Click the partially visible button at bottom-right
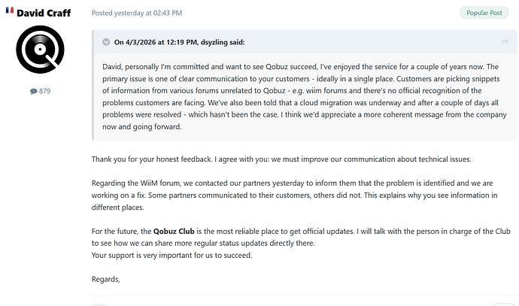This screenshot has height=306, width=519. pos(502,304)
